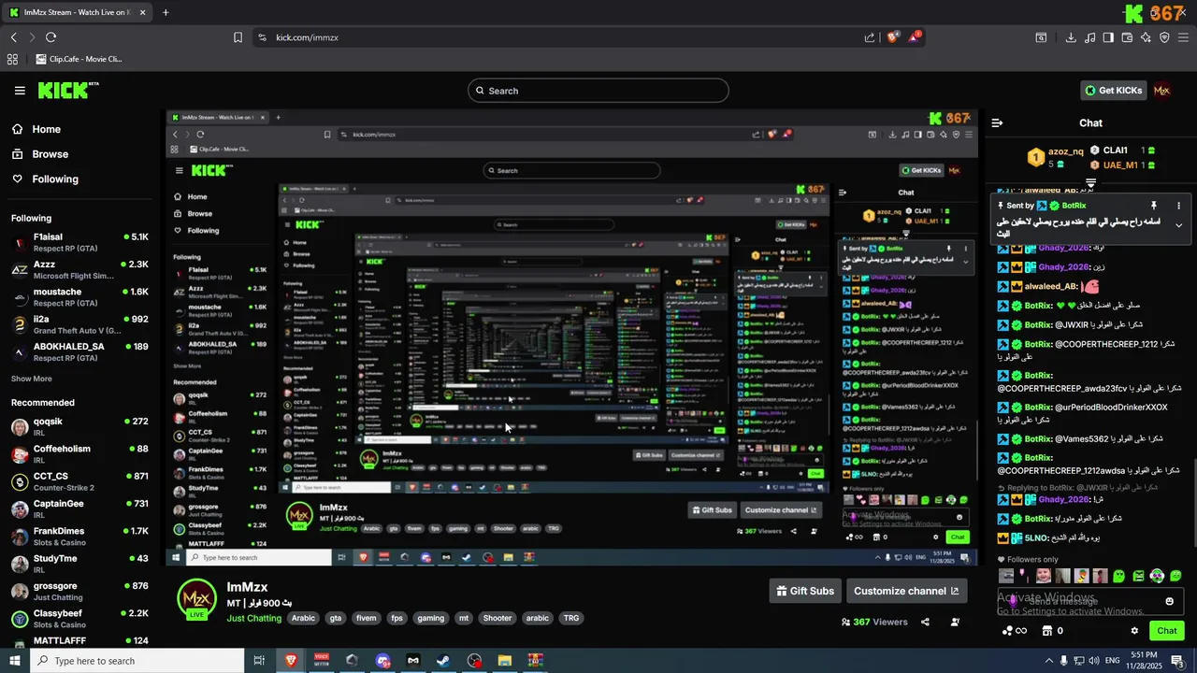The width and height of the screenshot is (1197, 673).
Task: Click the Gift Subs button
Action: [804, 591]
